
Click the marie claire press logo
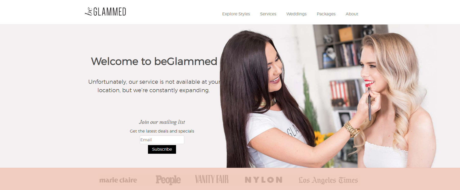point(118,180)
